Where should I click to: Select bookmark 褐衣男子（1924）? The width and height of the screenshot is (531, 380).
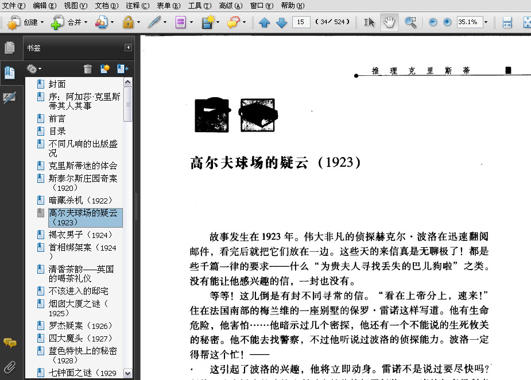[80, 235]
